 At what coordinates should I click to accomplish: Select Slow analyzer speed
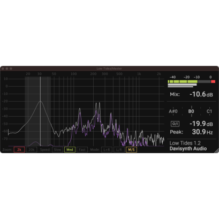click(x=57, y=149)
